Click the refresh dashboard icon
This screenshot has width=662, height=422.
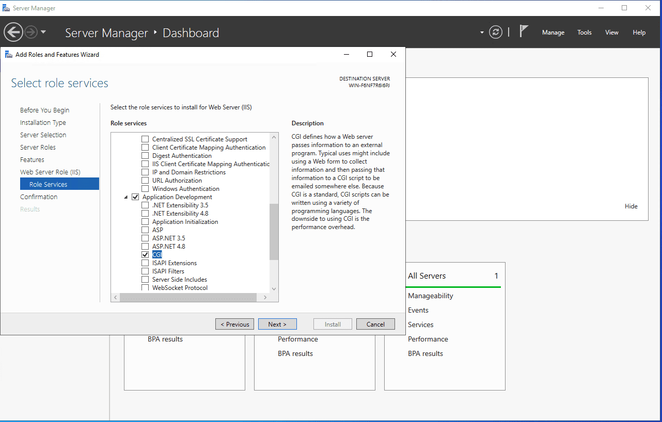pyautogui.click(x=496, y=32)
